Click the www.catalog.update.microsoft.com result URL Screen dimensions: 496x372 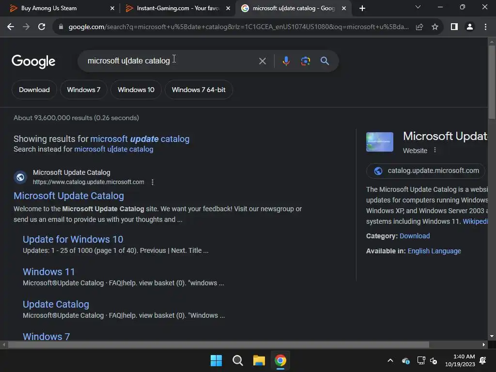[x=88, y=182]
